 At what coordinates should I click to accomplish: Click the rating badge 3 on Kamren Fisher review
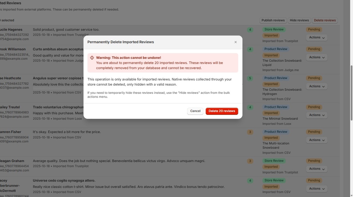coord(250,132)
